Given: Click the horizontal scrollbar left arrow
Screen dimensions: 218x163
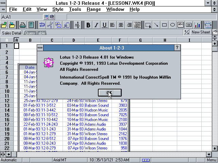Looking at the screenshot, I should click(x=9, y=154).
